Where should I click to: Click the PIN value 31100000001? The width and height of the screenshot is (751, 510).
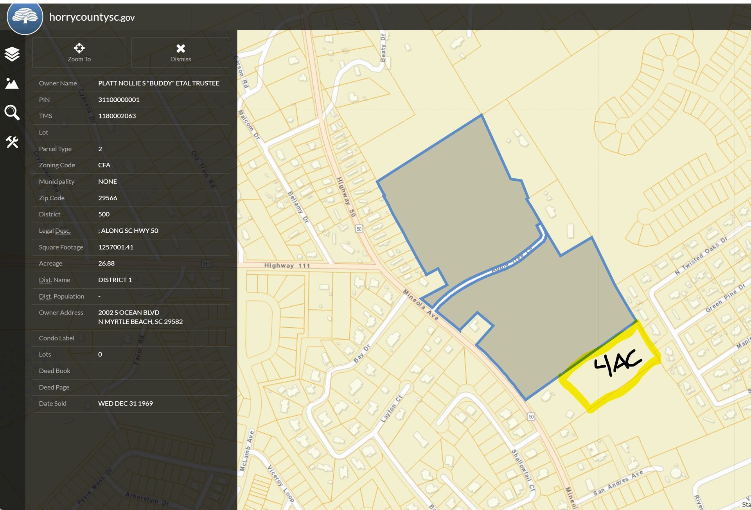(x=119, y=100)
